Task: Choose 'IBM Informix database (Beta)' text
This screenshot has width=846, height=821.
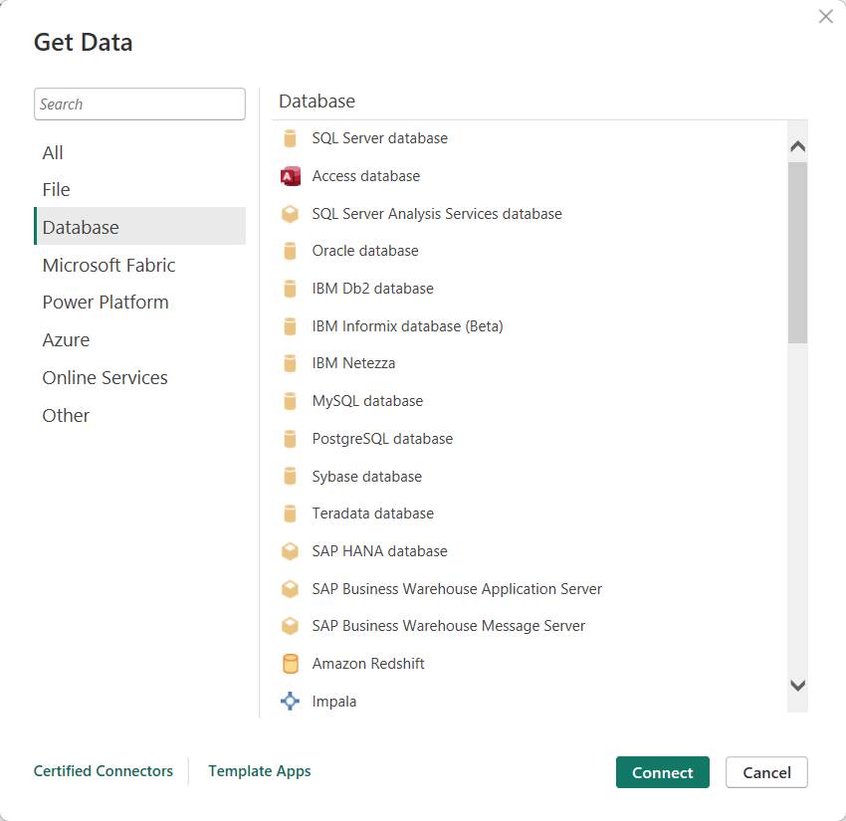Action: click(407, 326)
